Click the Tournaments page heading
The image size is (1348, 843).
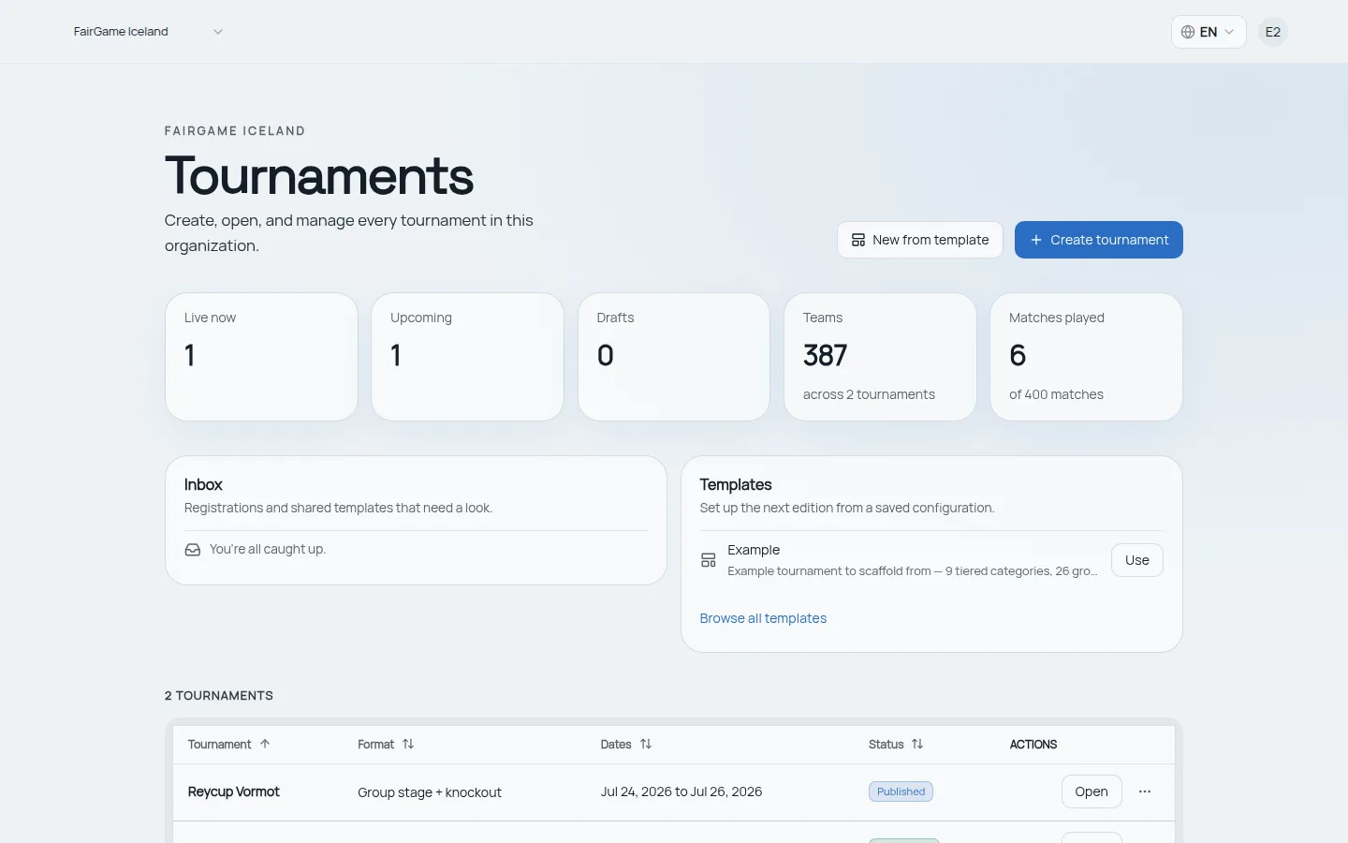[x=319, y=175]
